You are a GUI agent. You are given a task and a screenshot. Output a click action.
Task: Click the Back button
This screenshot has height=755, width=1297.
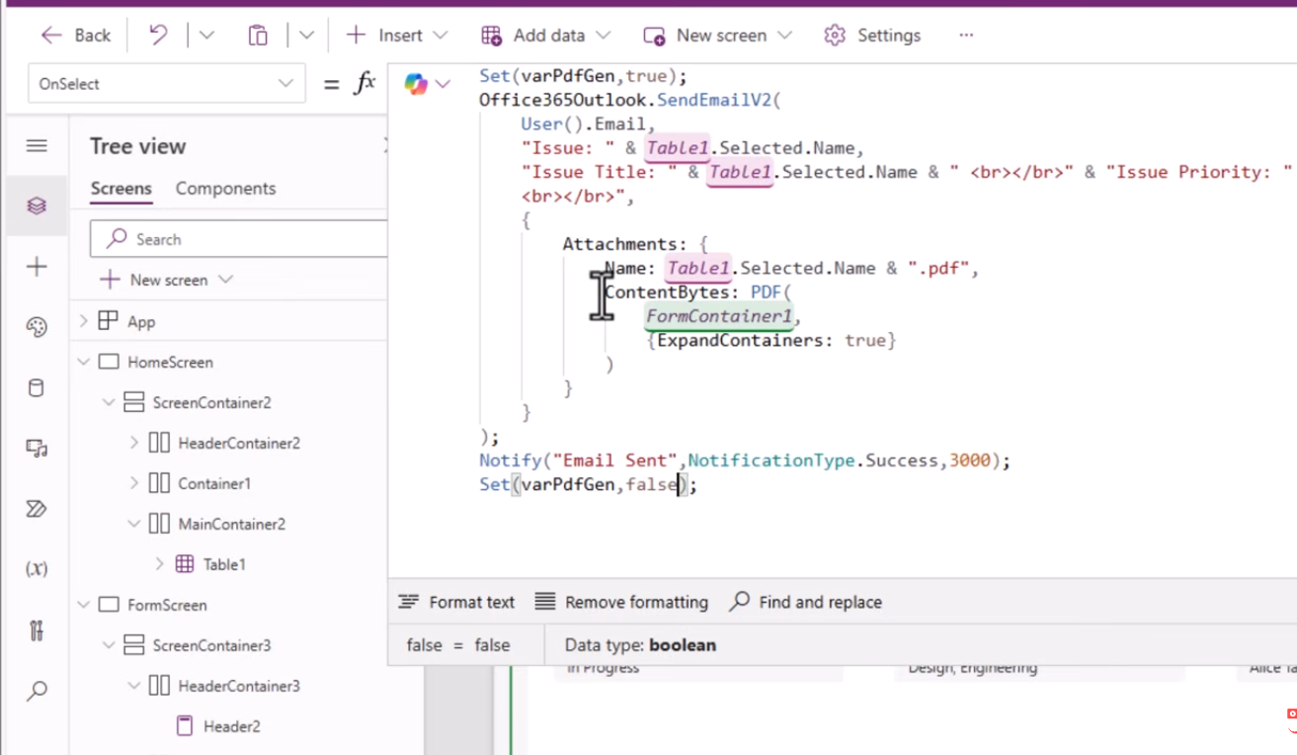coord(74,35)
